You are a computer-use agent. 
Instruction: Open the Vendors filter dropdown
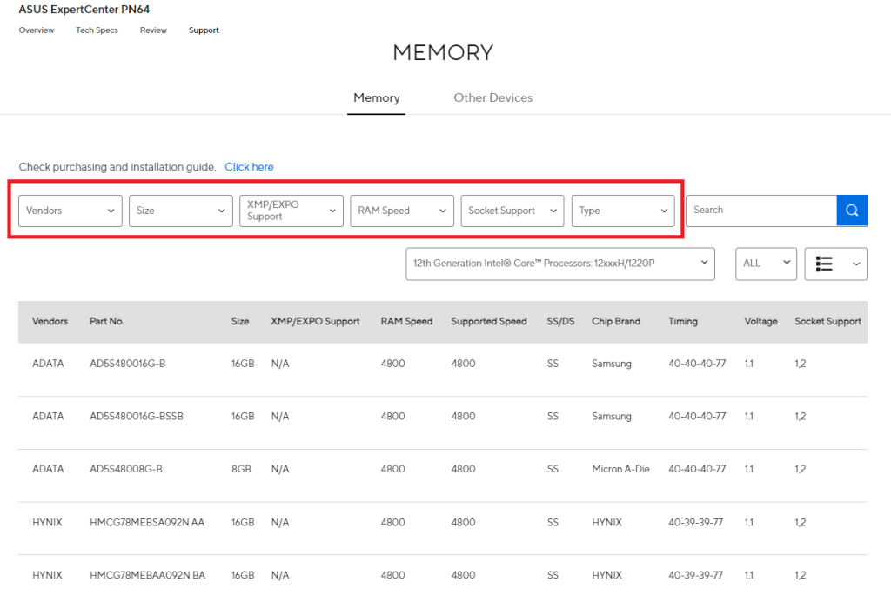click(x=70, y=211)
